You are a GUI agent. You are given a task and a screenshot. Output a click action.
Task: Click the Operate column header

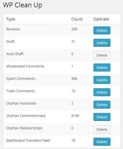pos(101,19)
